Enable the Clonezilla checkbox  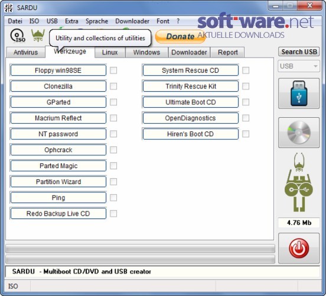pyautogui.click(x=113, y=86)
